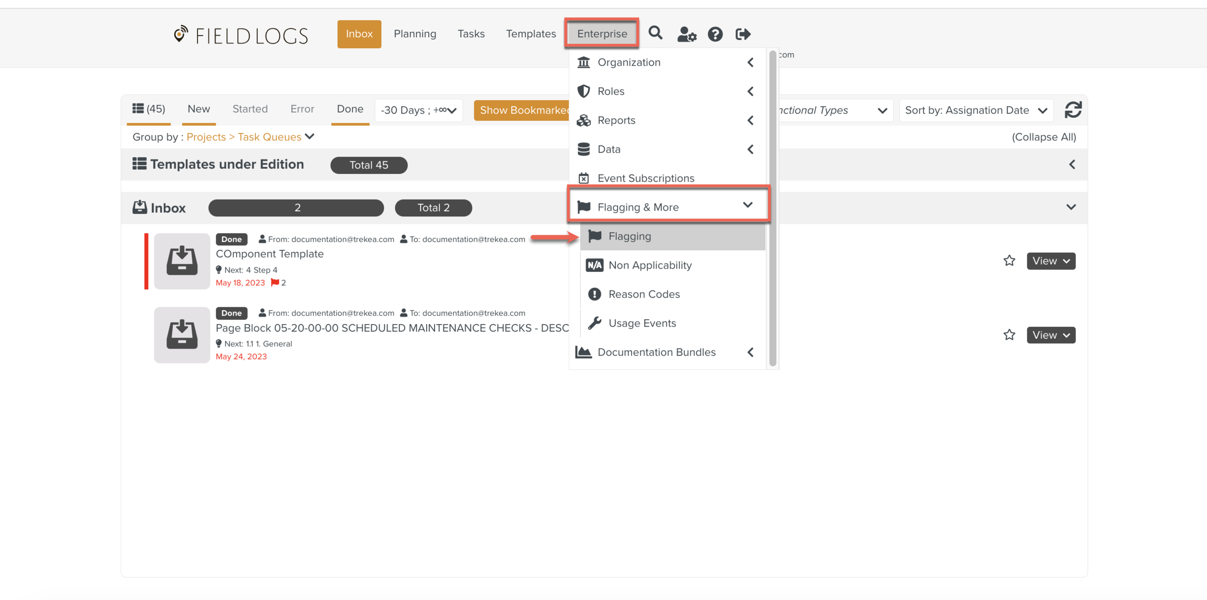Click the FieldLogs logo
The image size is (1207, 600).
[240, 35]
